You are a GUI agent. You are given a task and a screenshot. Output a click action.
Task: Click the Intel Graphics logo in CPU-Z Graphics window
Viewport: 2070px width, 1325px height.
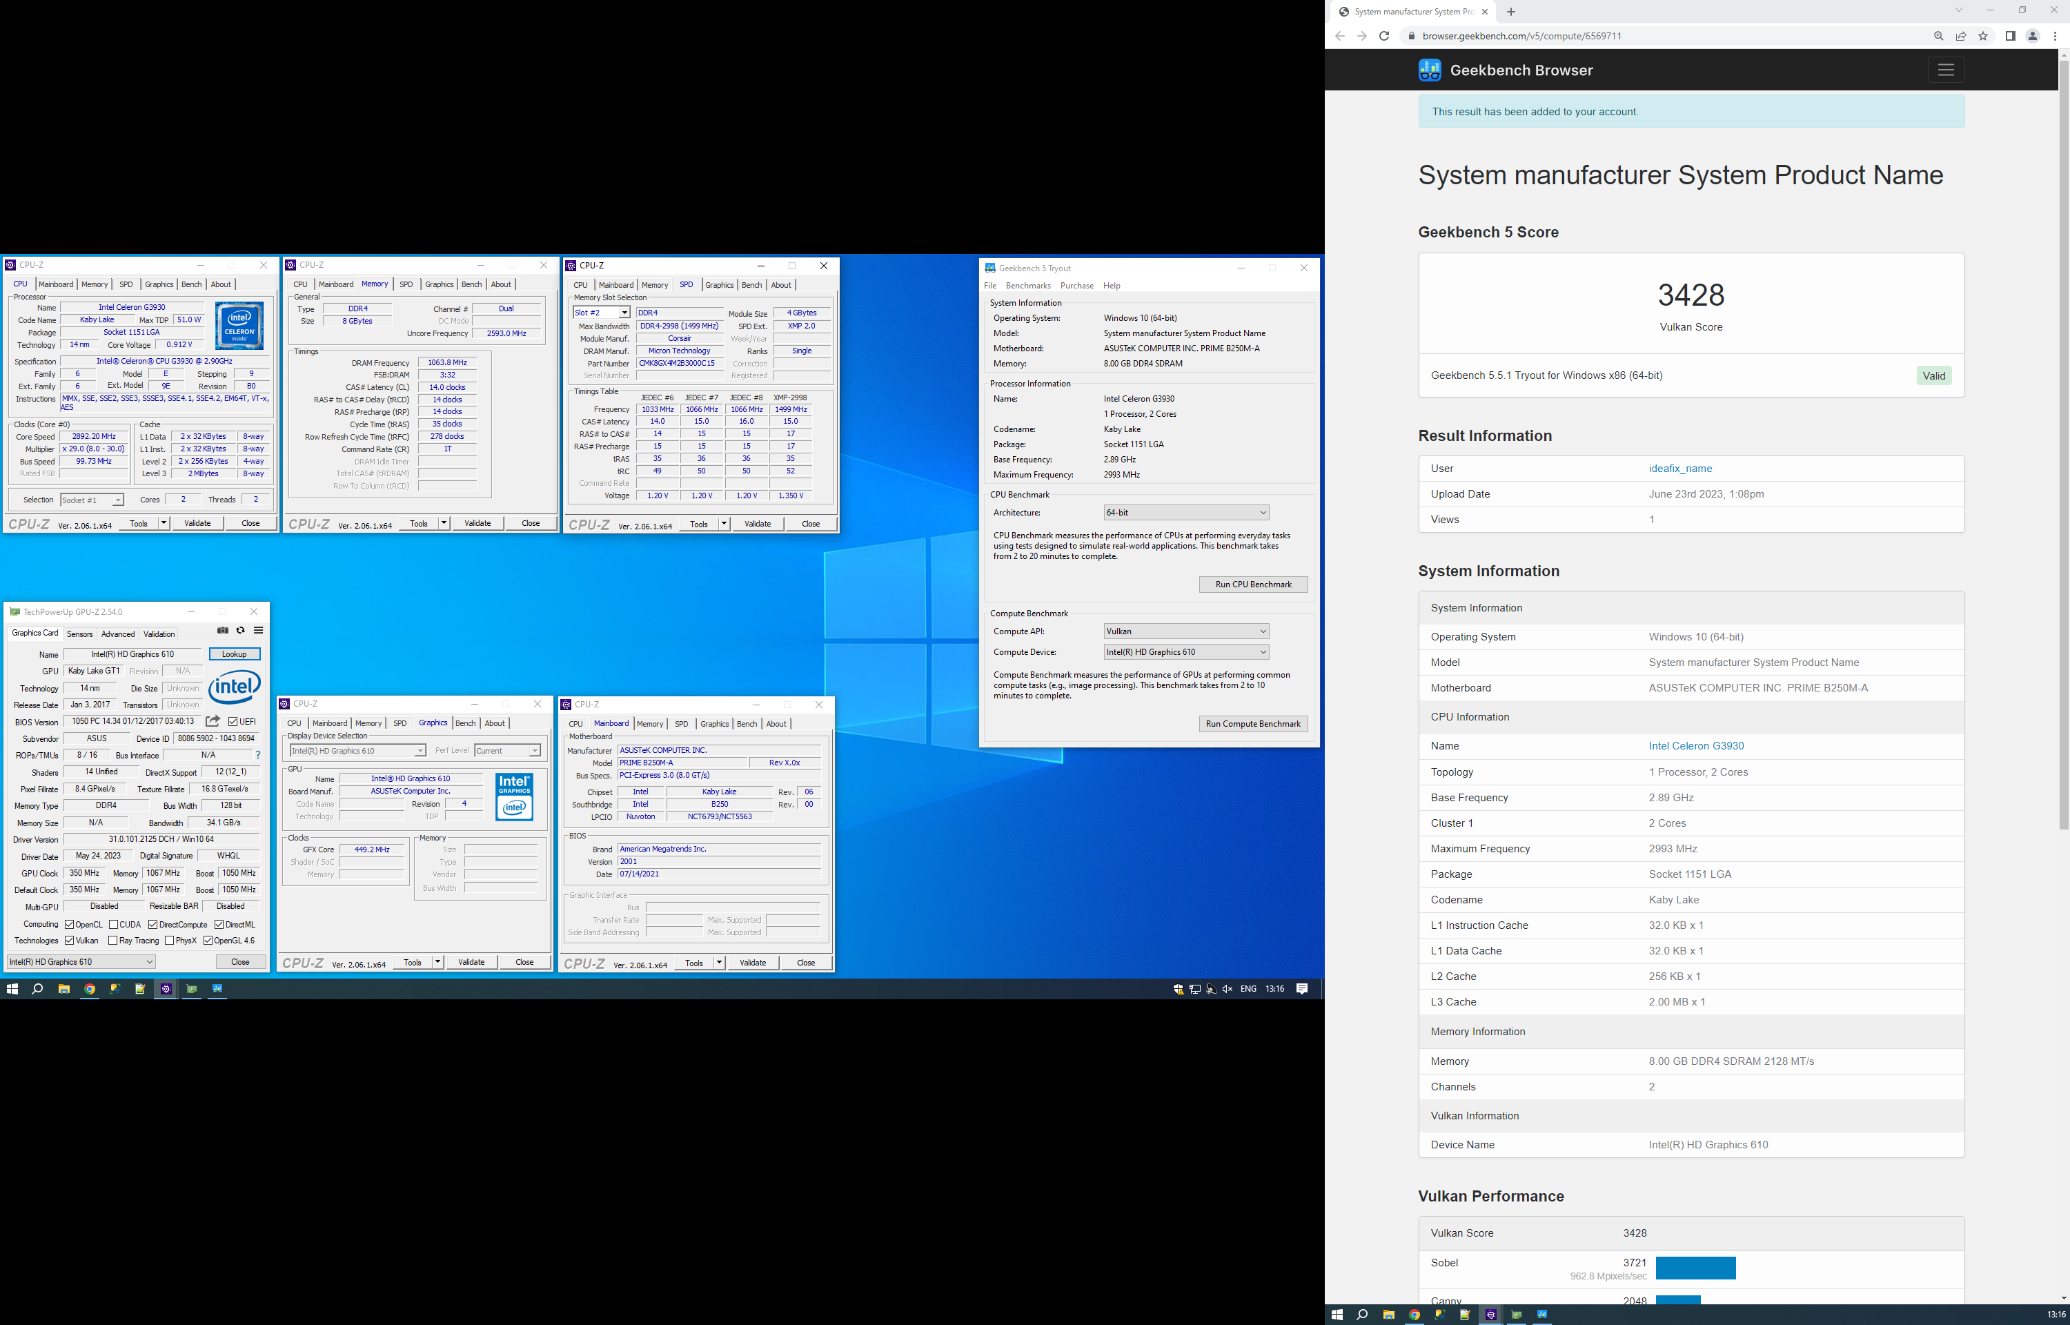514,796
